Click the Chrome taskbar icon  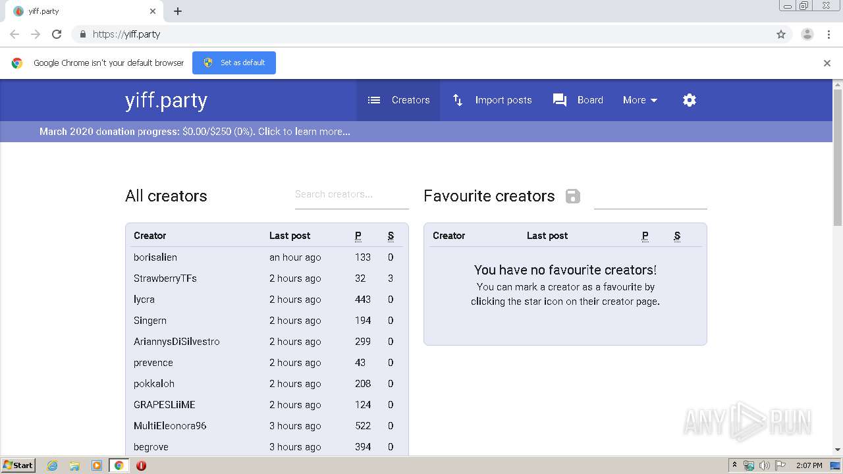click(x=119, y=465)
